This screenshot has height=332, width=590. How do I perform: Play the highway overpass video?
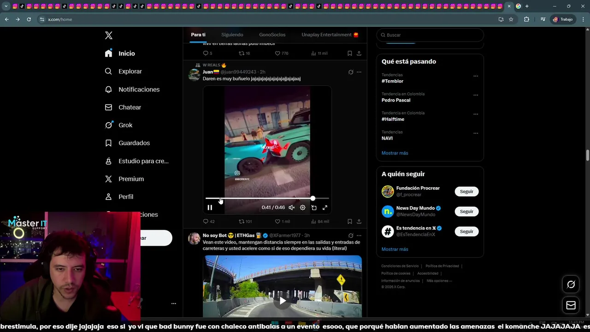(282, 301)
